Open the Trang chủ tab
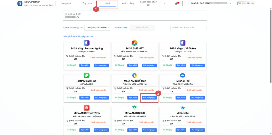Screen dimensions: 272x135 [x=66, y=3]
